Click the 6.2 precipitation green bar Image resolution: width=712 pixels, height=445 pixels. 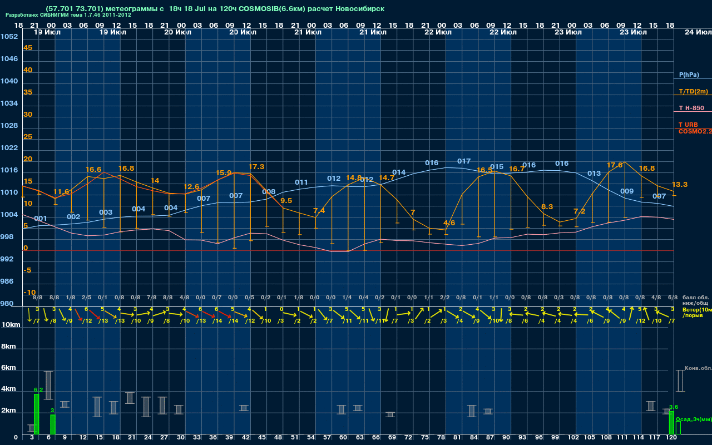pos(36,414)
